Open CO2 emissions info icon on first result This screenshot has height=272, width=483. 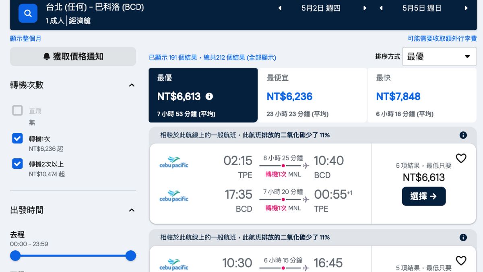click(x=463, y=135)
